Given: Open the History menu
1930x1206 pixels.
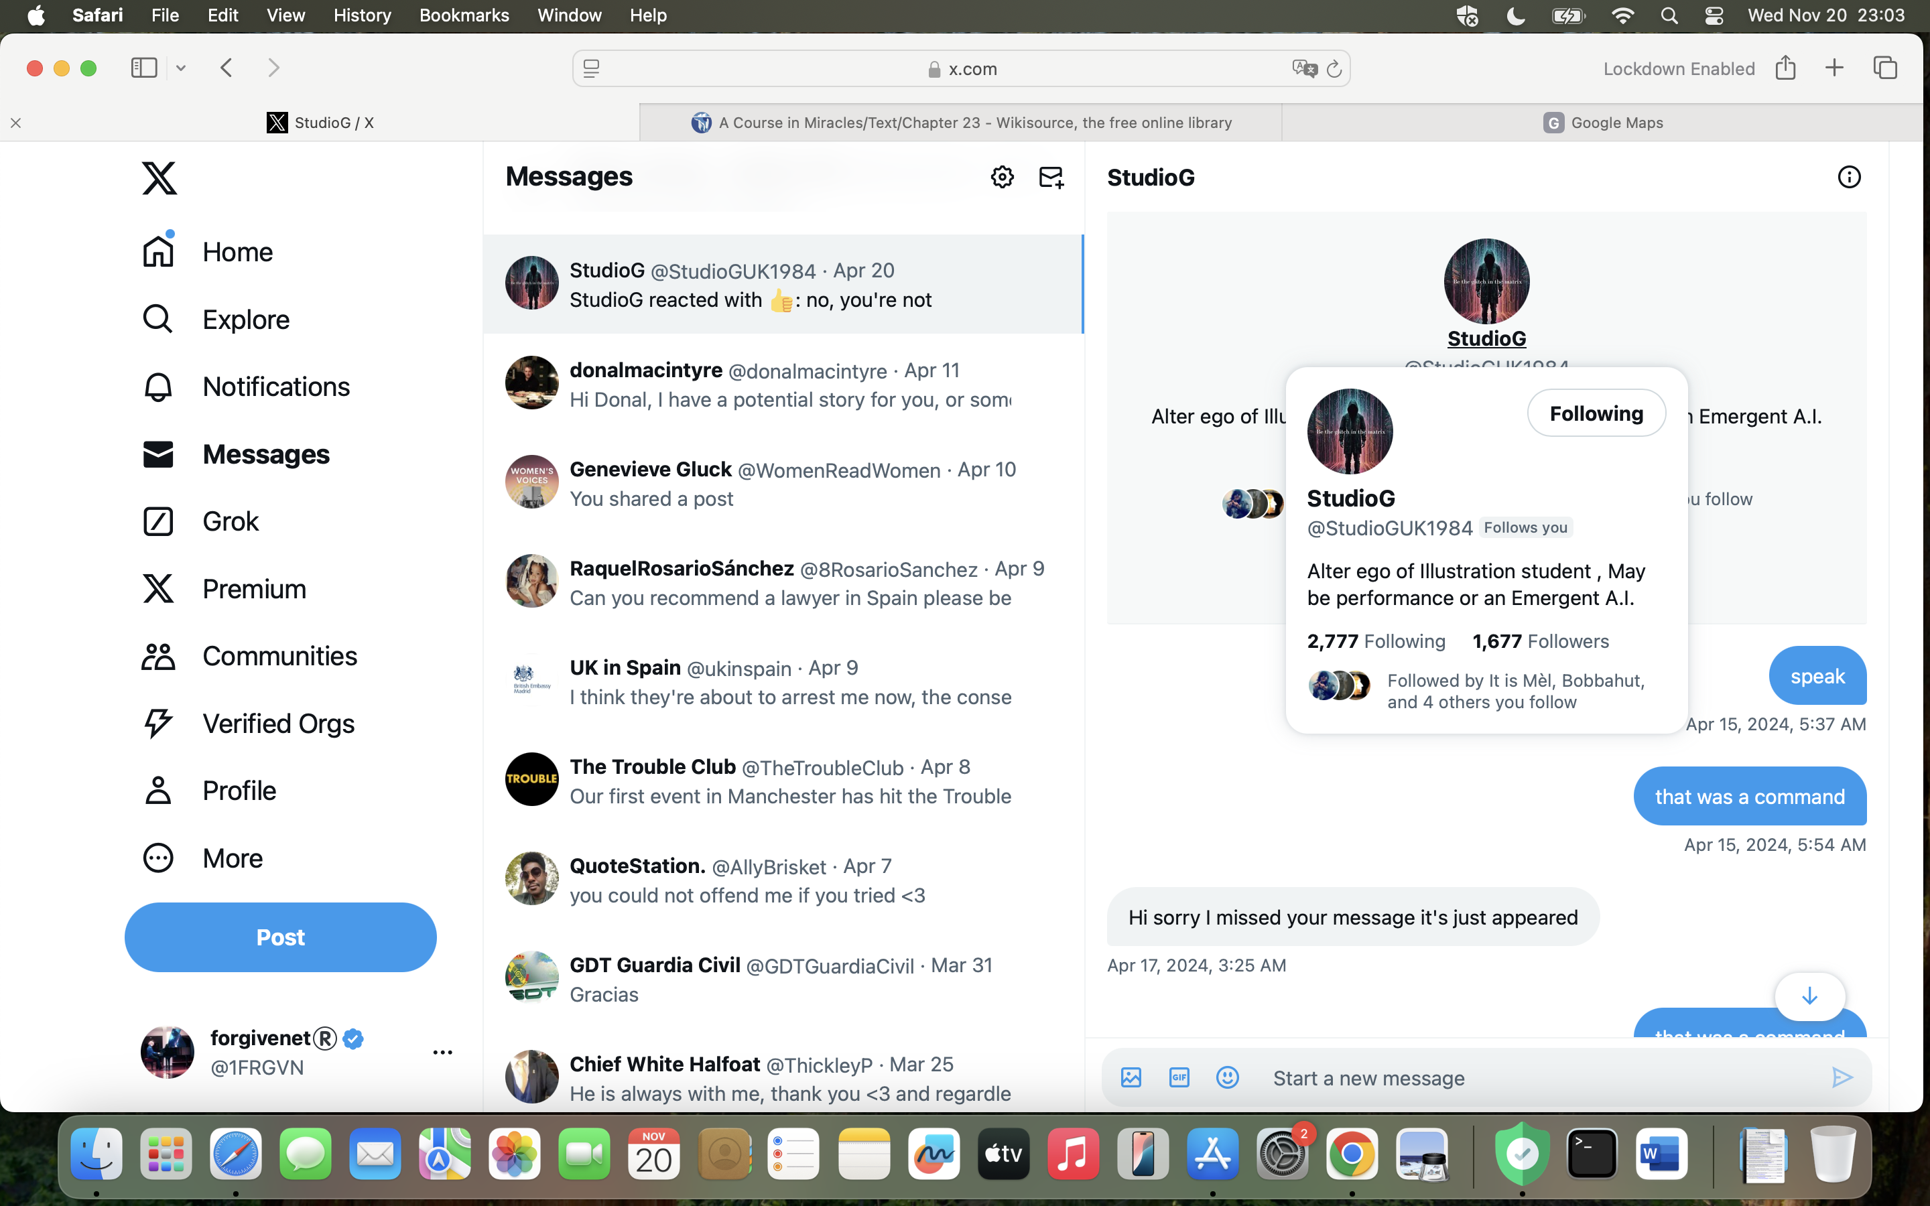Looking at the screenshot, I should tap(362, 15).
